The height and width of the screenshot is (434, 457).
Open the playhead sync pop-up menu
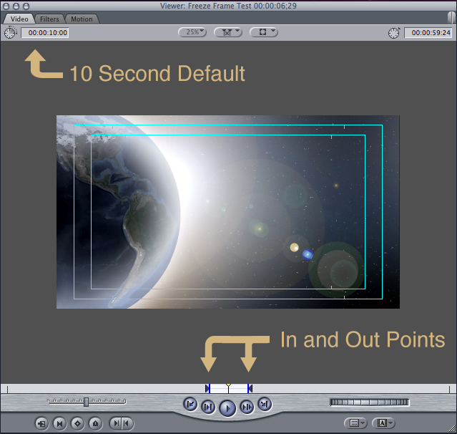click(x=228, y=32)
